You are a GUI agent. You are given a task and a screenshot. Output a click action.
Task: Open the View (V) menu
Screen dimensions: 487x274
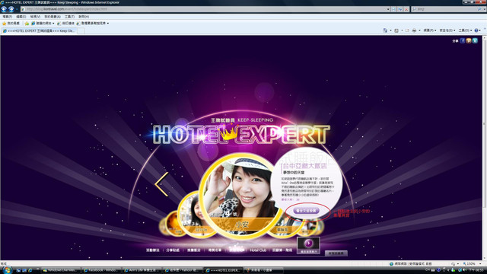(x=35, y=17)
